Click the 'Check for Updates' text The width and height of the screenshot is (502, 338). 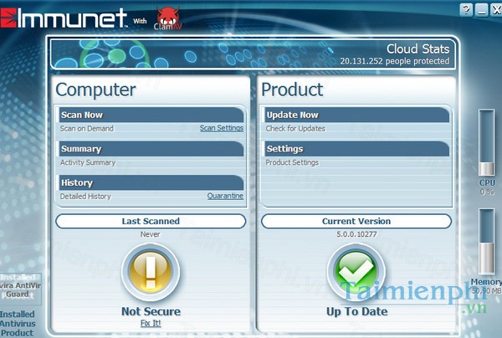click(295, 128)
